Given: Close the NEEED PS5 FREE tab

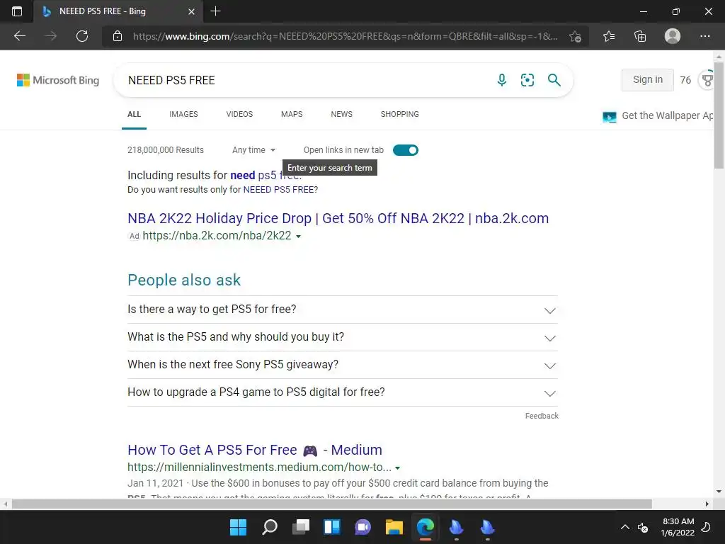Looking at the screenshot, I should [x=191, y=11].
